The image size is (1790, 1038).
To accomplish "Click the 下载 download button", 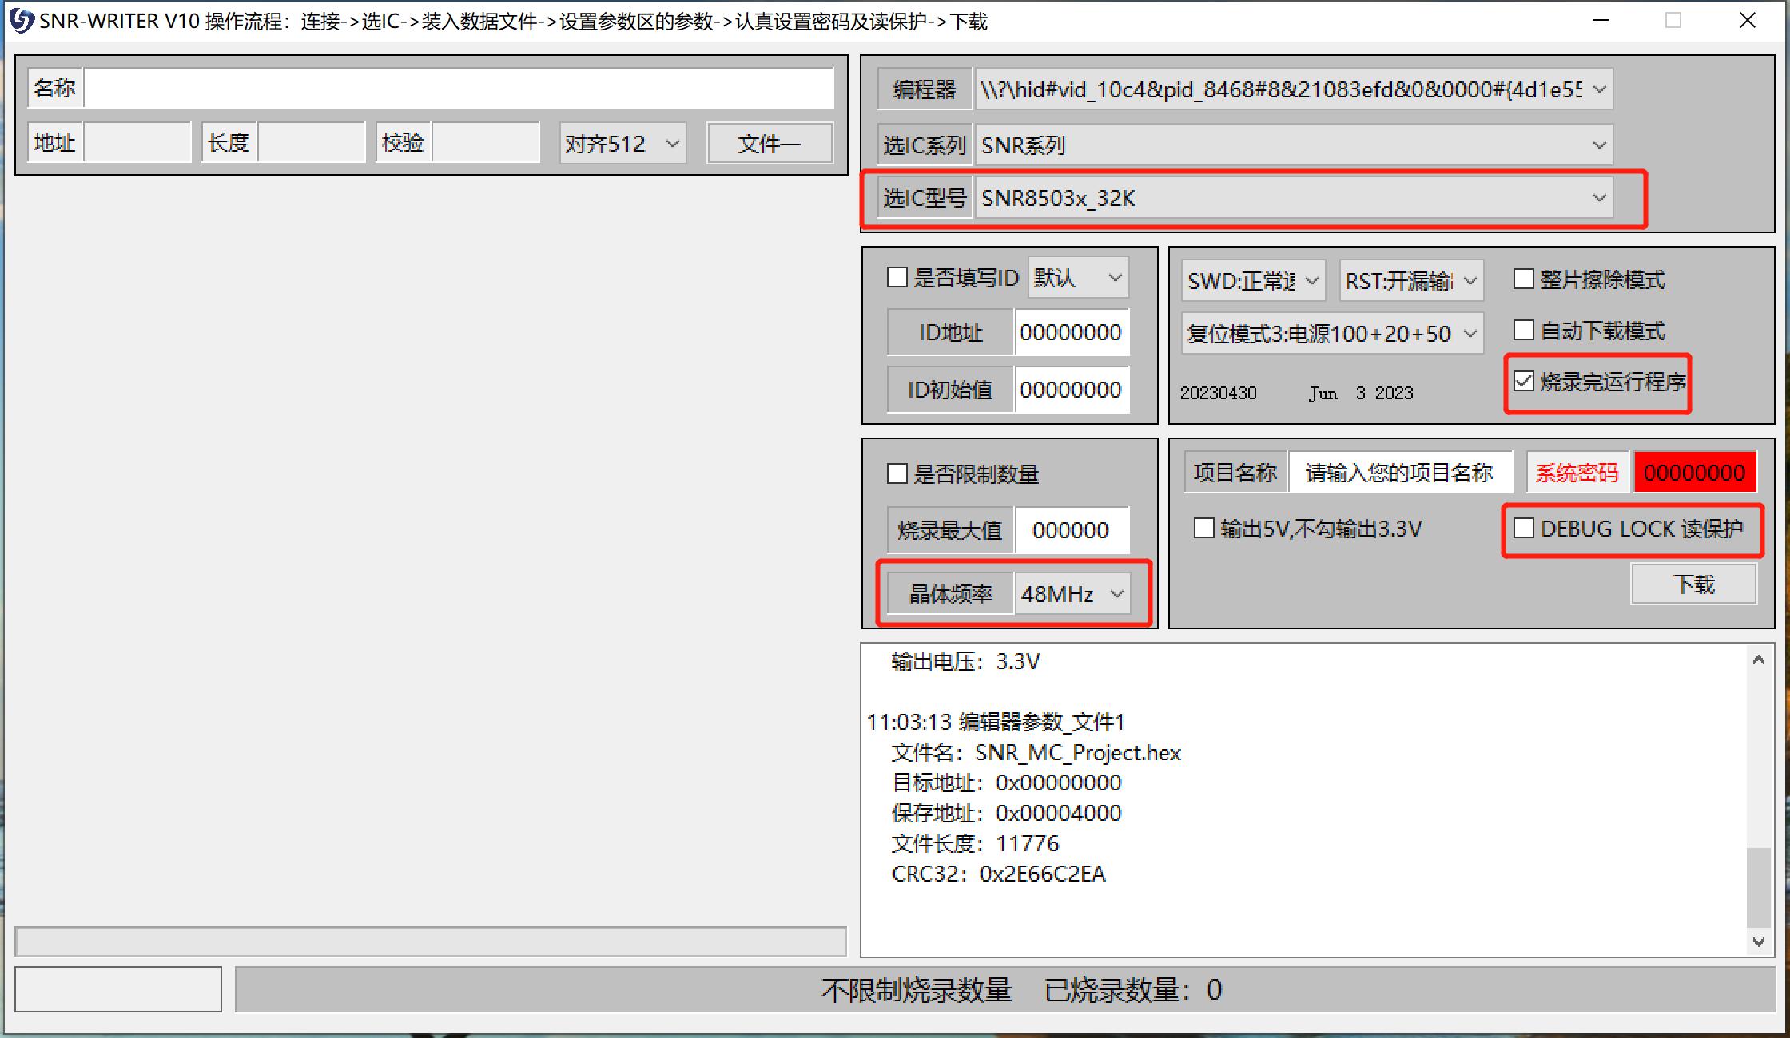I will click(x=1693, y=584).
